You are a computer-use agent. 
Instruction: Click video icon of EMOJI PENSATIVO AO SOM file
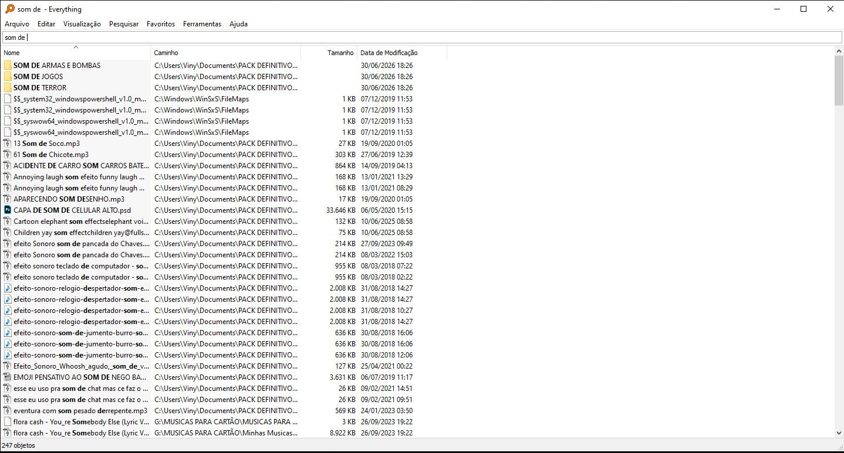pos(8,377)
